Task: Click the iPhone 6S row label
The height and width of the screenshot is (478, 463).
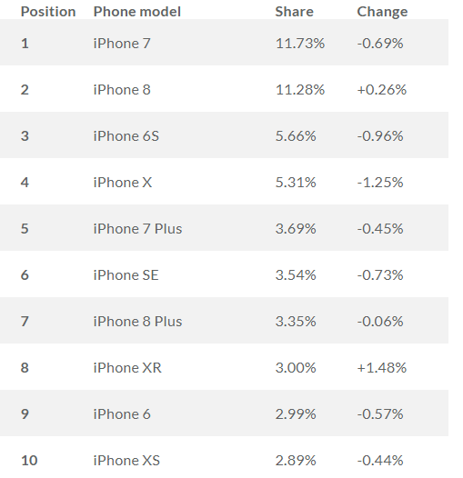Action: point(126,136)
